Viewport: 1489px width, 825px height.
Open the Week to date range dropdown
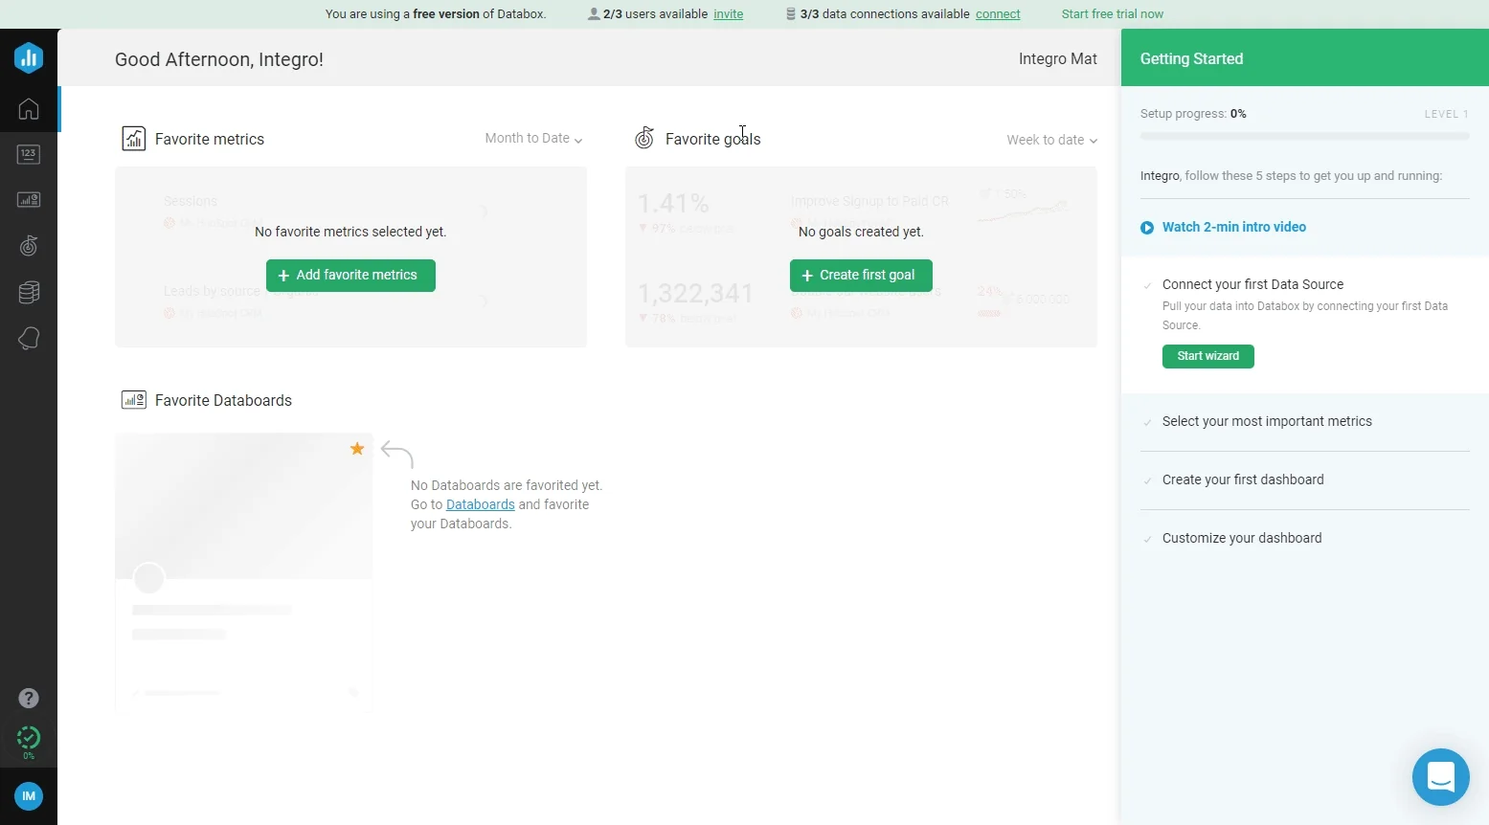pos(1051,140)
